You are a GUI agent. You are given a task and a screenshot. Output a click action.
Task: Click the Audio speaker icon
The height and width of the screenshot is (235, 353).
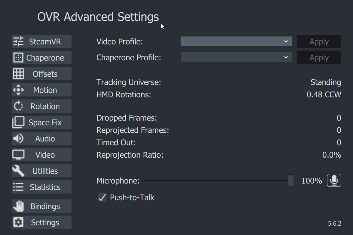point(18,139)
